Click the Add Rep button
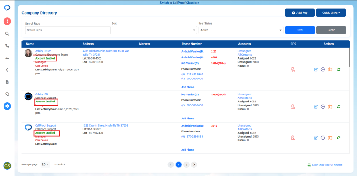Image resolution: width=357 pixels, height=176 pixels. tap(299, 13)
